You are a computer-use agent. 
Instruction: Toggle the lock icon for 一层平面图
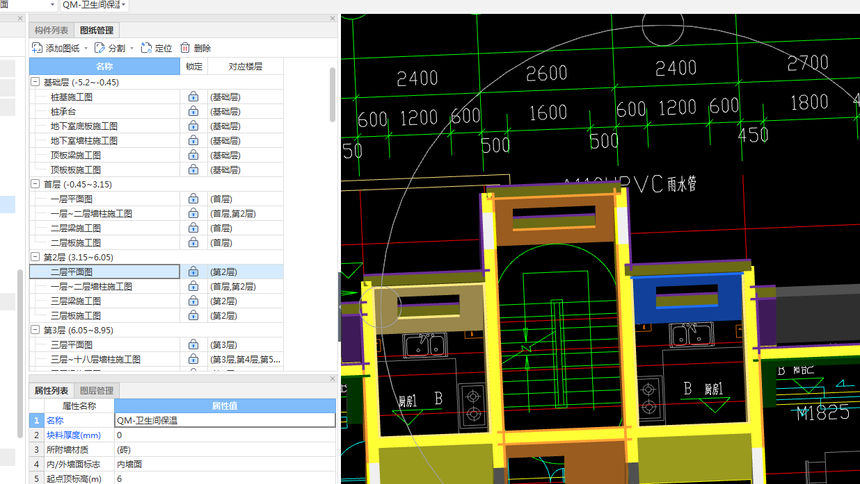tap(193, 199)
